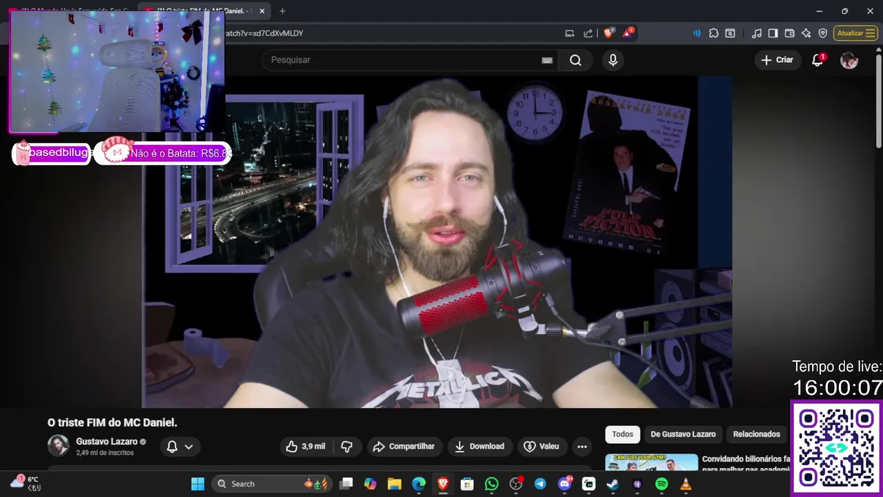Viewport: 883px width, 497px height.
Task: Open Microsoft Edge from taskbar
Action: coord(419,484)
